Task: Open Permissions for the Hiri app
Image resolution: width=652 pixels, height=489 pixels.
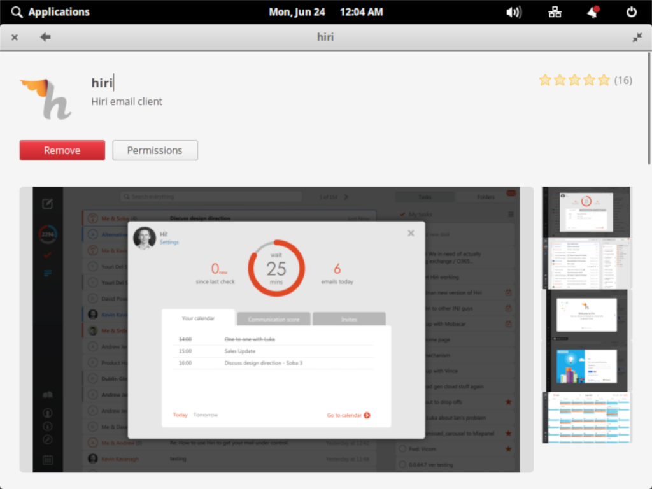Action: (x=155, y=150)
